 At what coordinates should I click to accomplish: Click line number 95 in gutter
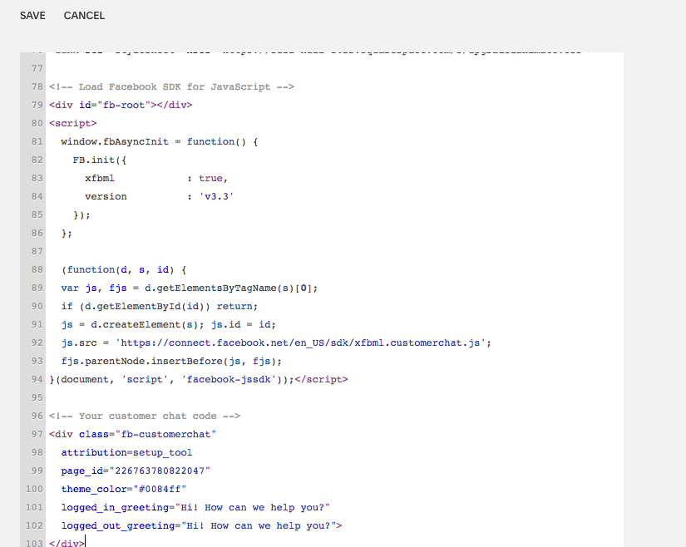pos(37,398)
